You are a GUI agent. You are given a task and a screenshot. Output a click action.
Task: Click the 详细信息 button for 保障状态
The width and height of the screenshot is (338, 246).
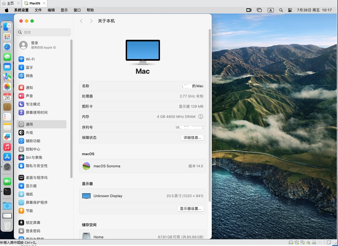[192, 137]
